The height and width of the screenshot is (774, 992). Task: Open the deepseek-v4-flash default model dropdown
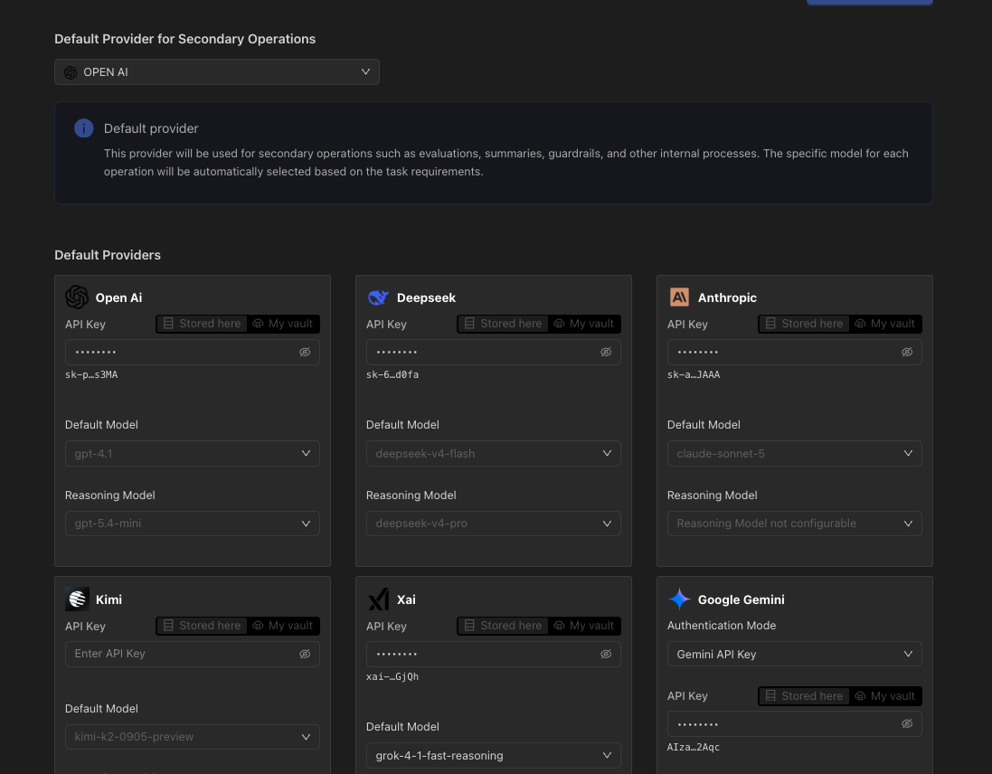coord(494,453)
